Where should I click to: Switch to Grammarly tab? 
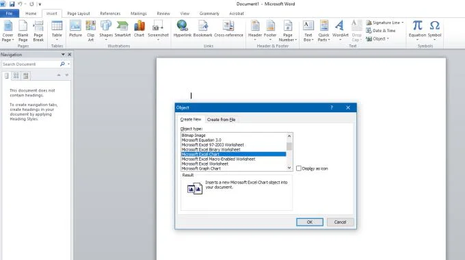[209, 14]
